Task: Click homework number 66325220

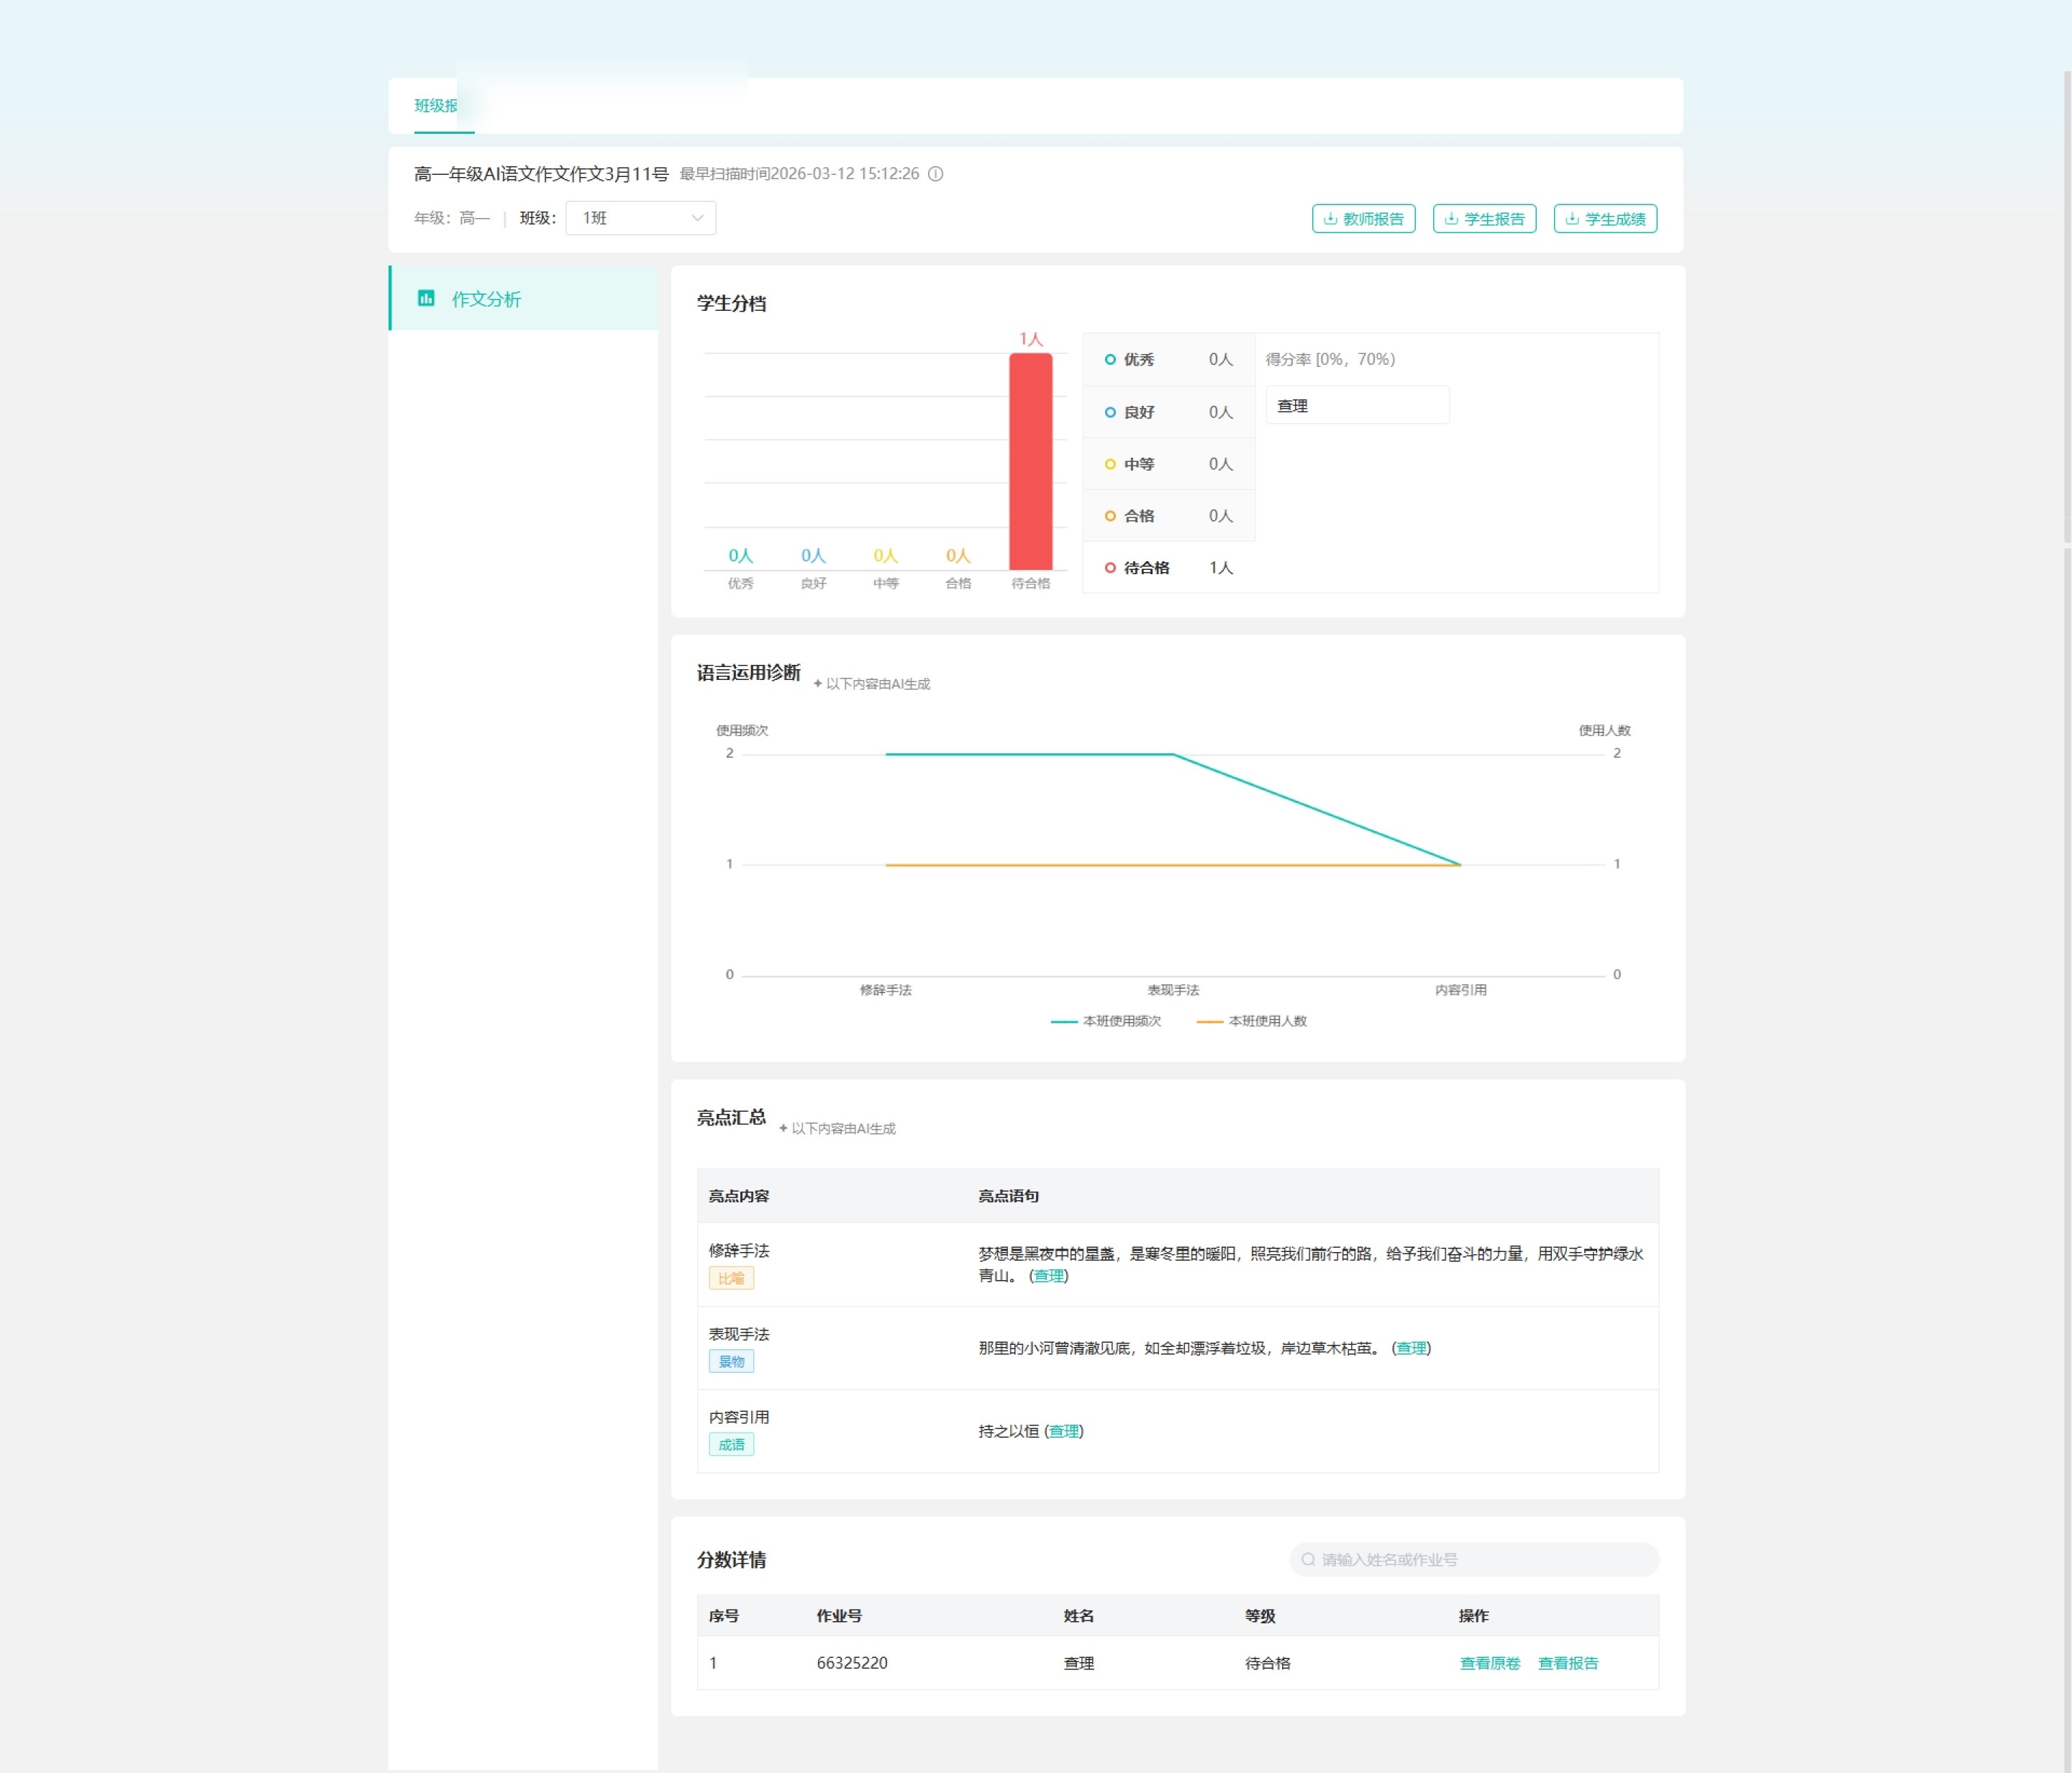Action: [852, 1663]
